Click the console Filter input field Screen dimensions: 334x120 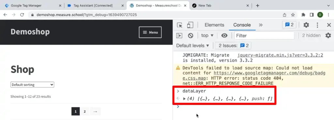(264, 36)
